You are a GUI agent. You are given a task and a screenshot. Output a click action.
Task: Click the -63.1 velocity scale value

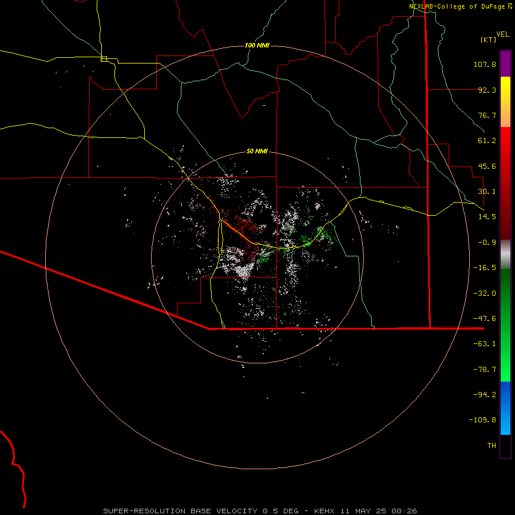(485, 344)
